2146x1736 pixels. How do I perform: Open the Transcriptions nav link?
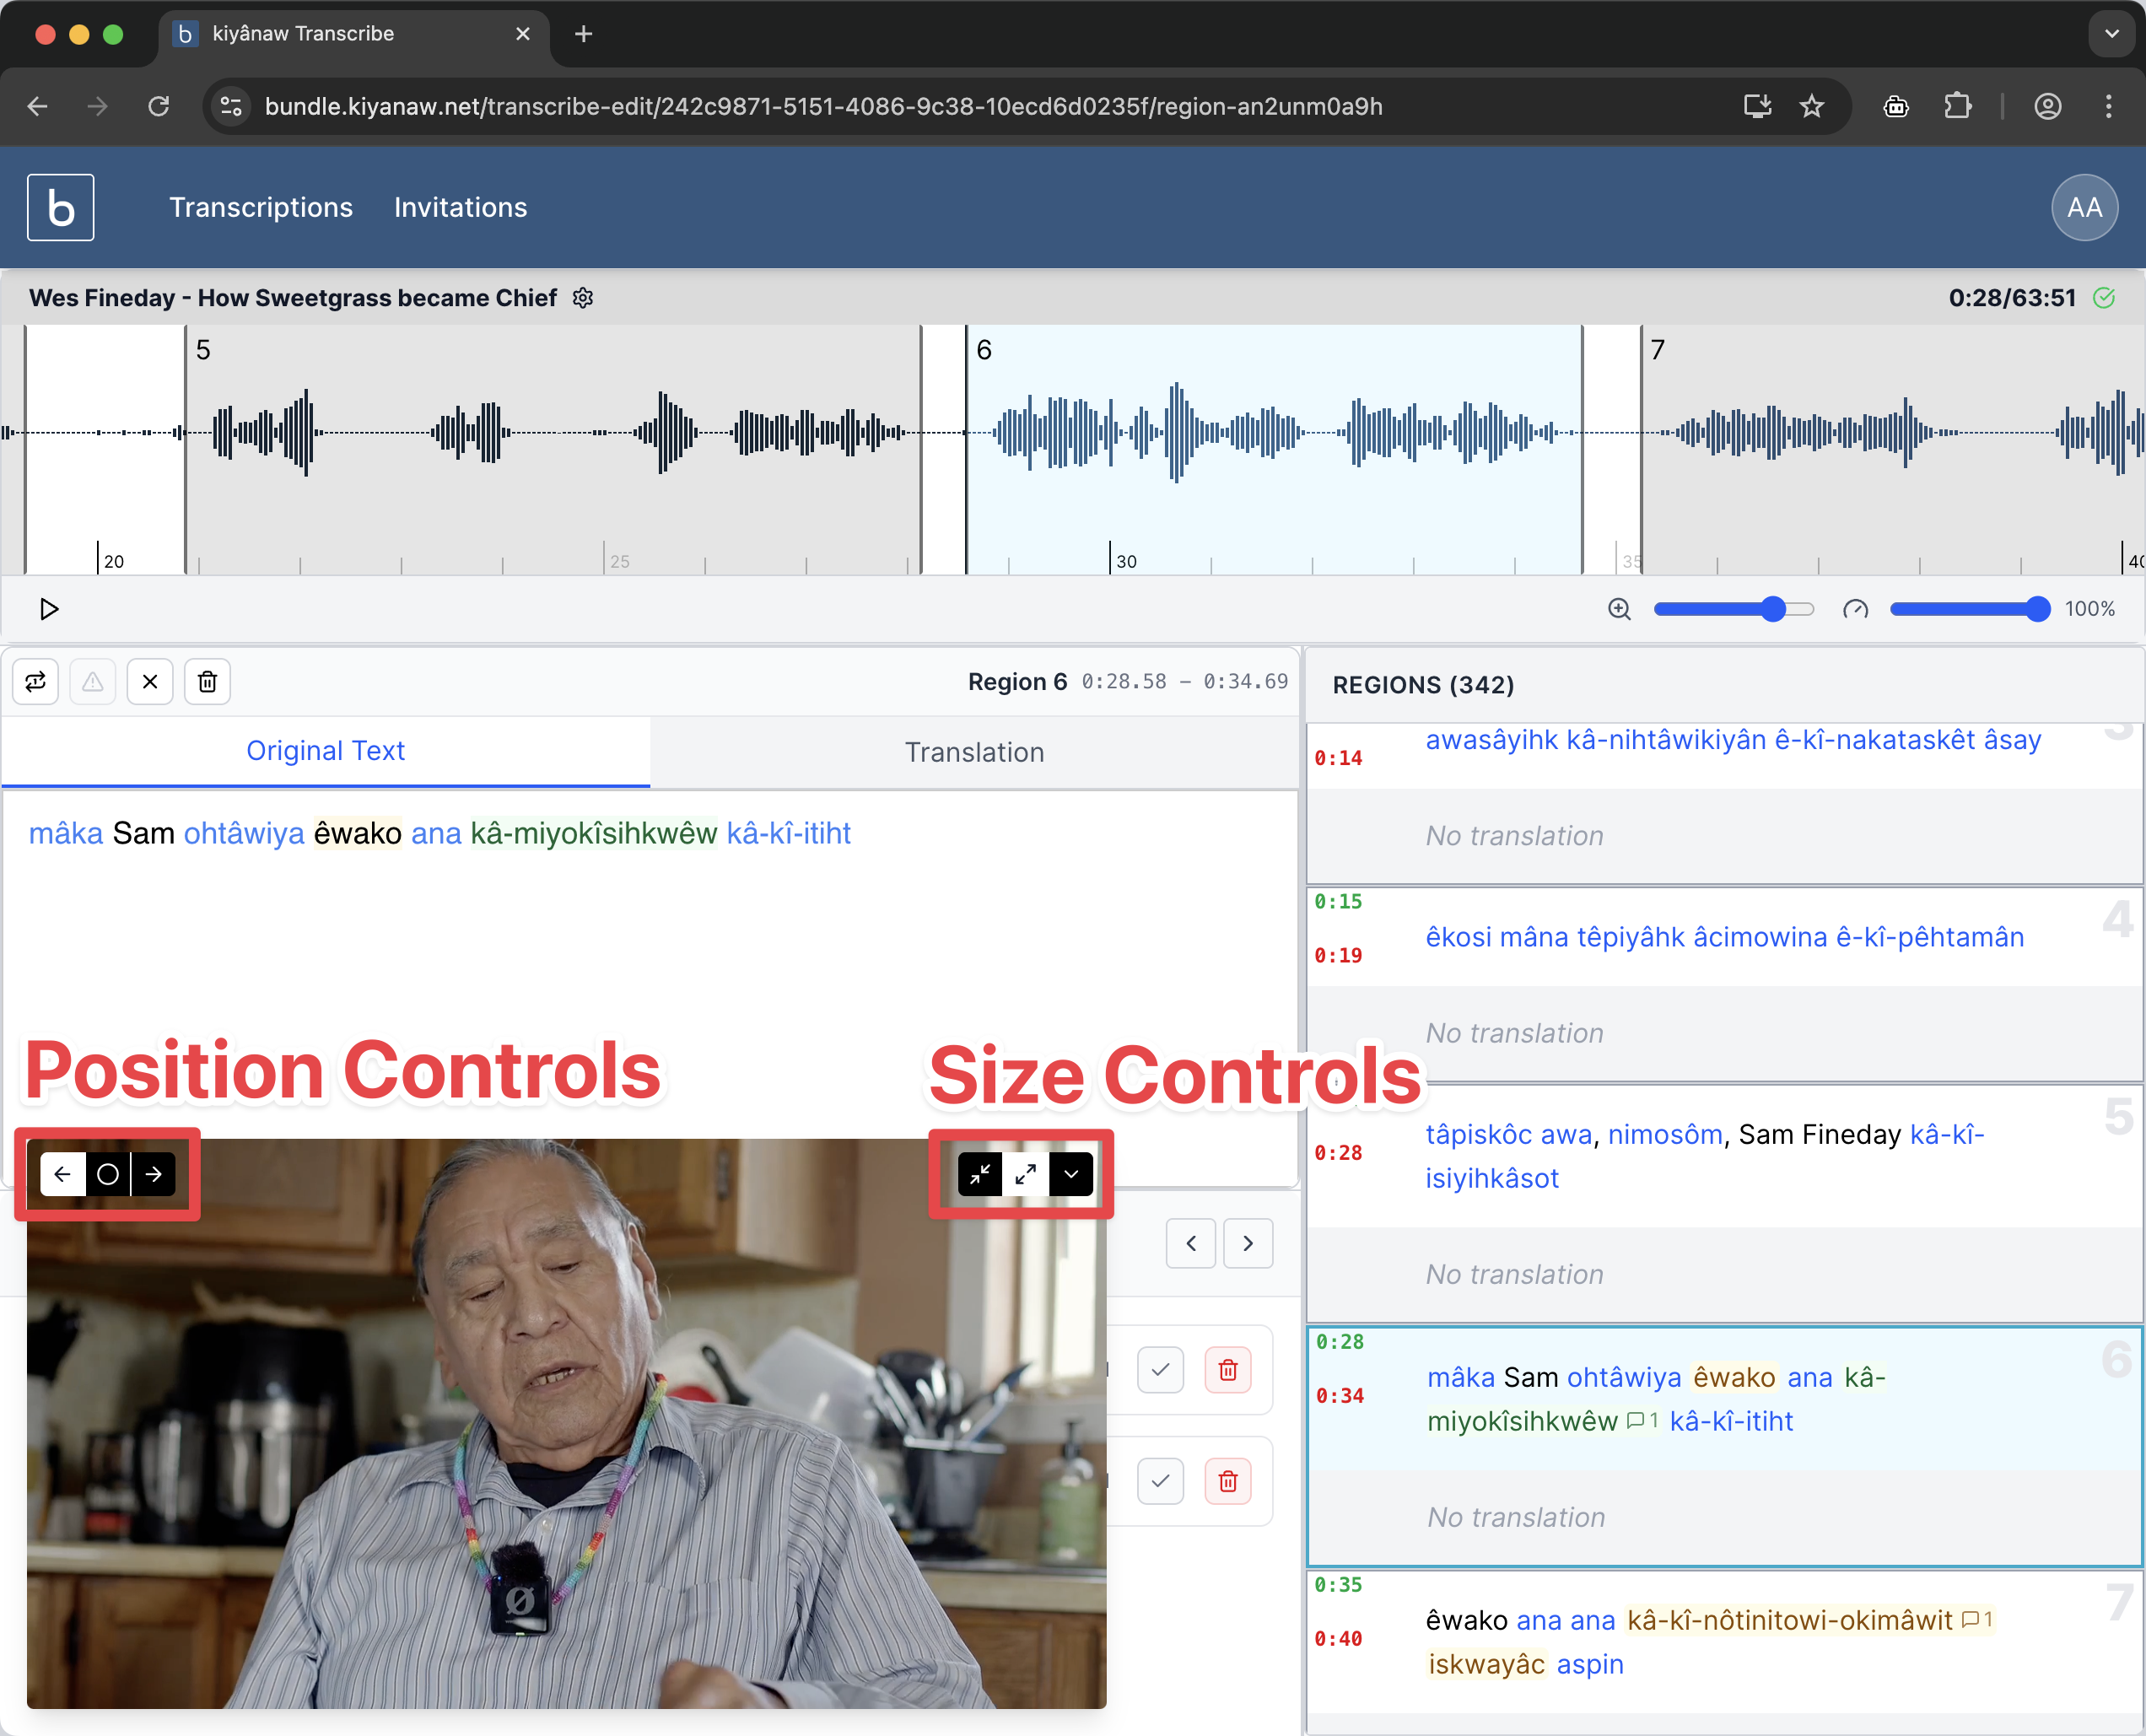[x=261, y=207]
